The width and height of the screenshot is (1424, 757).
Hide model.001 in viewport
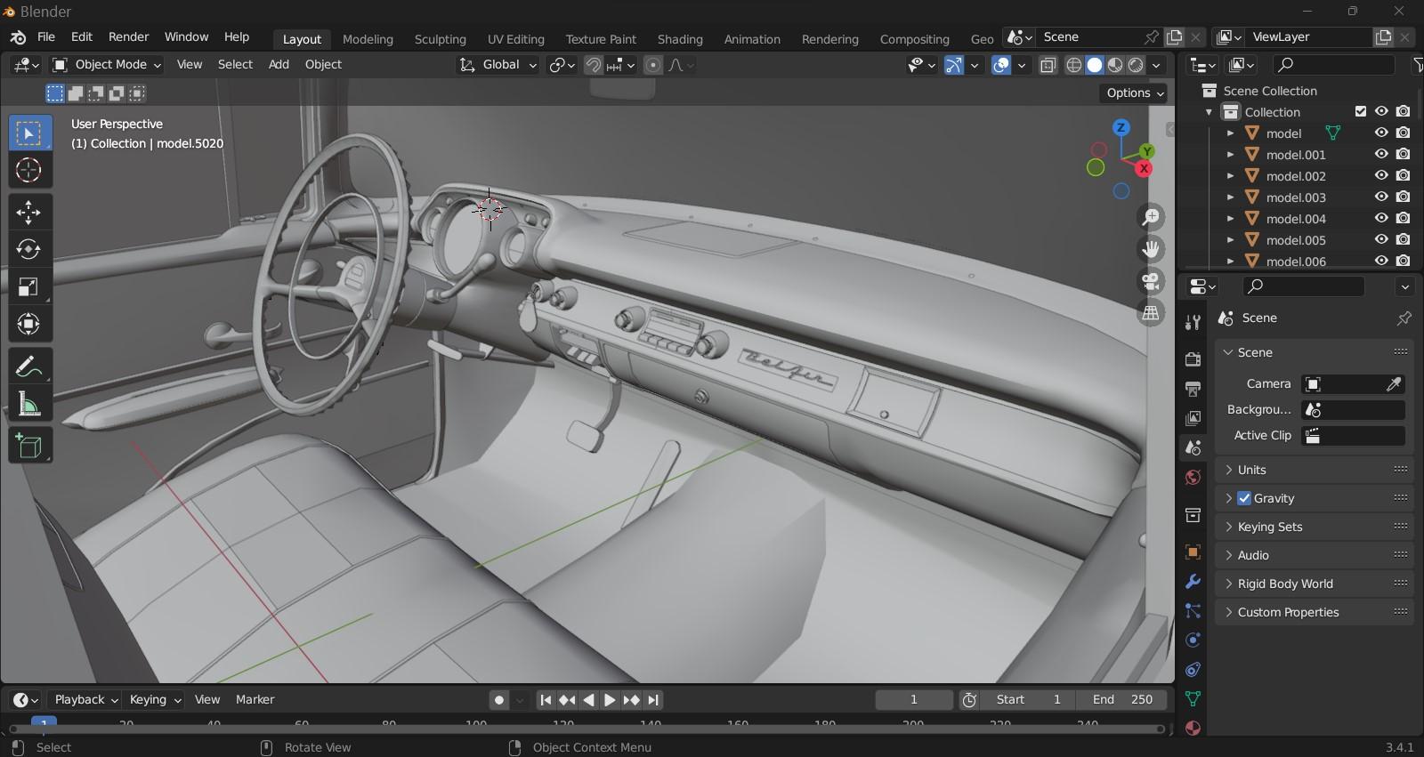(x=1381, y=155)
